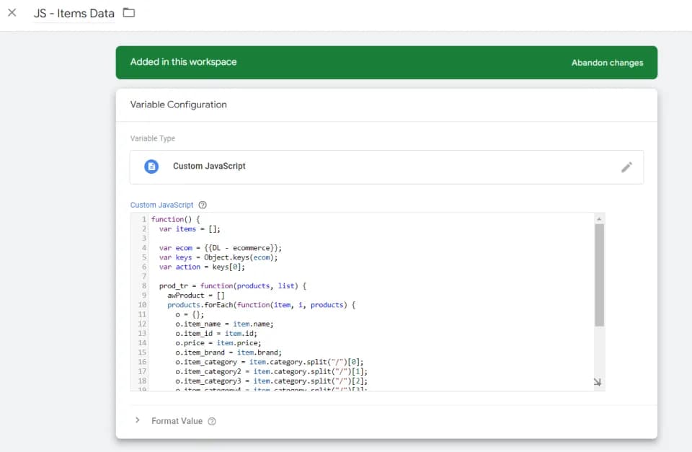Click the o.item_category3 code line

click(x=272, y=381)
